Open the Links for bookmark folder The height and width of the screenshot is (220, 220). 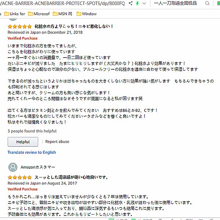[14, 14]
